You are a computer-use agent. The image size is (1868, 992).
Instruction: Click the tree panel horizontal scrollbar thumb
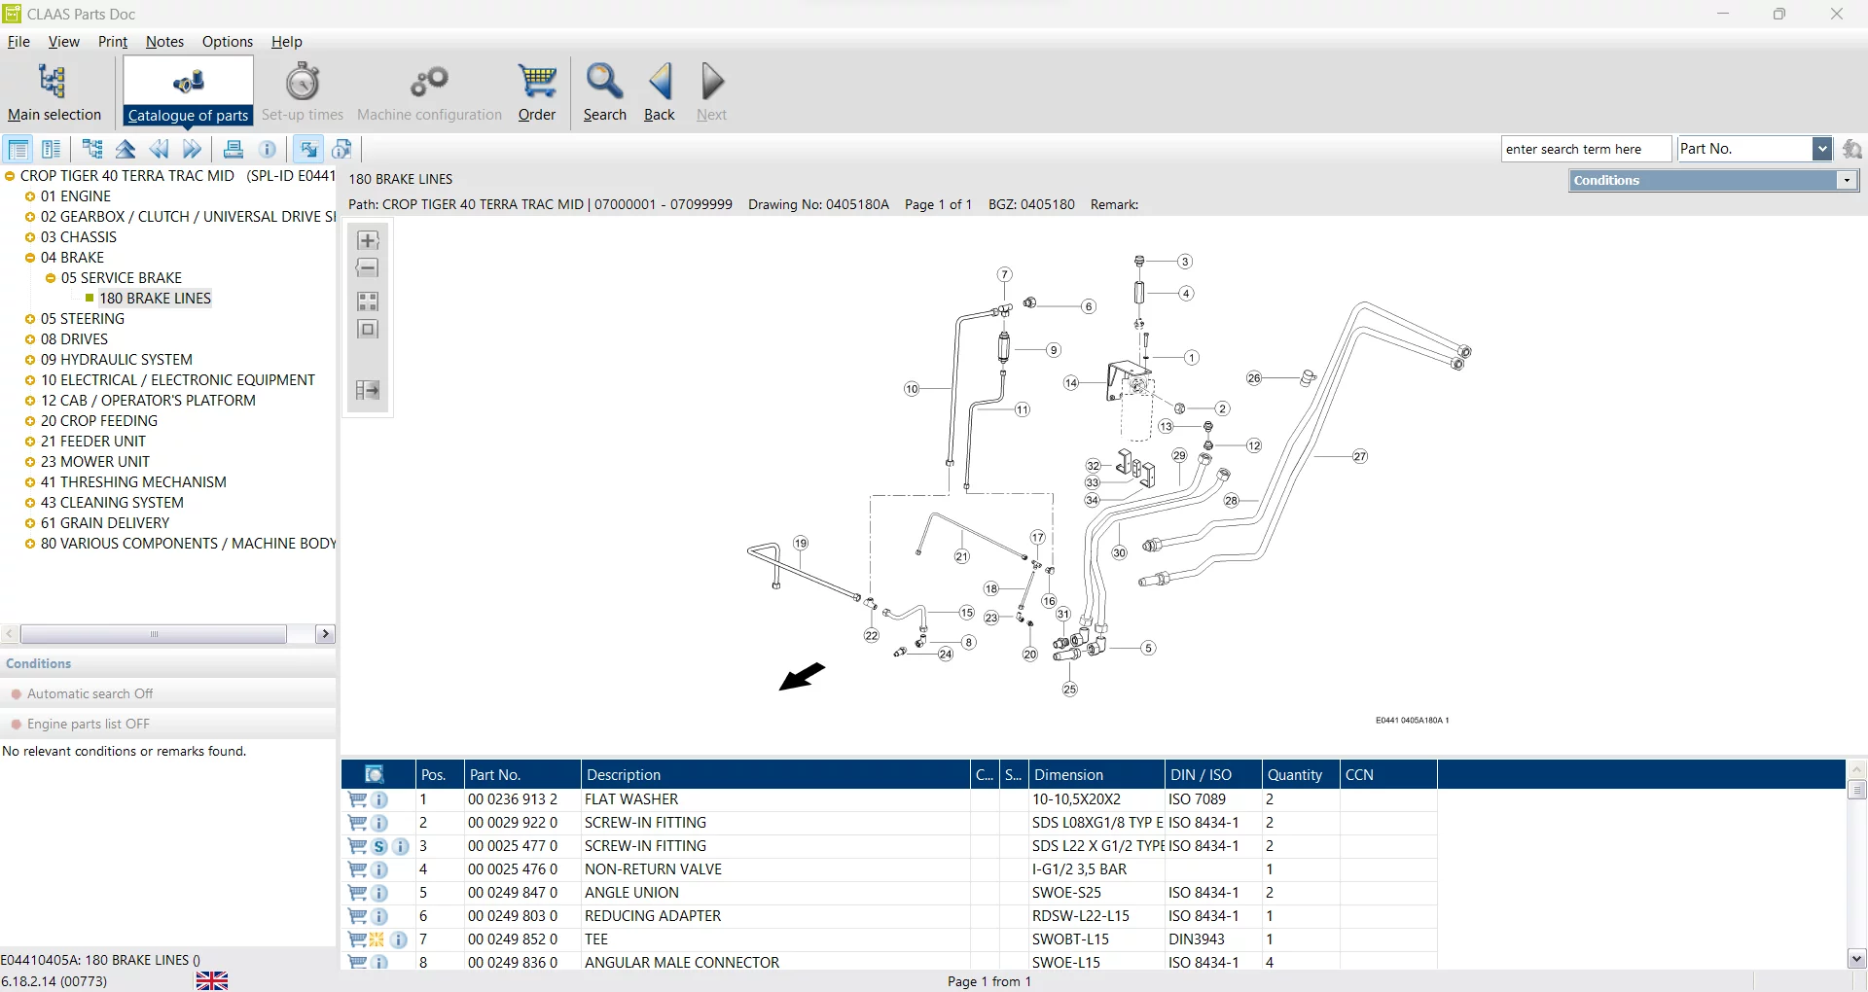(154, 634)
